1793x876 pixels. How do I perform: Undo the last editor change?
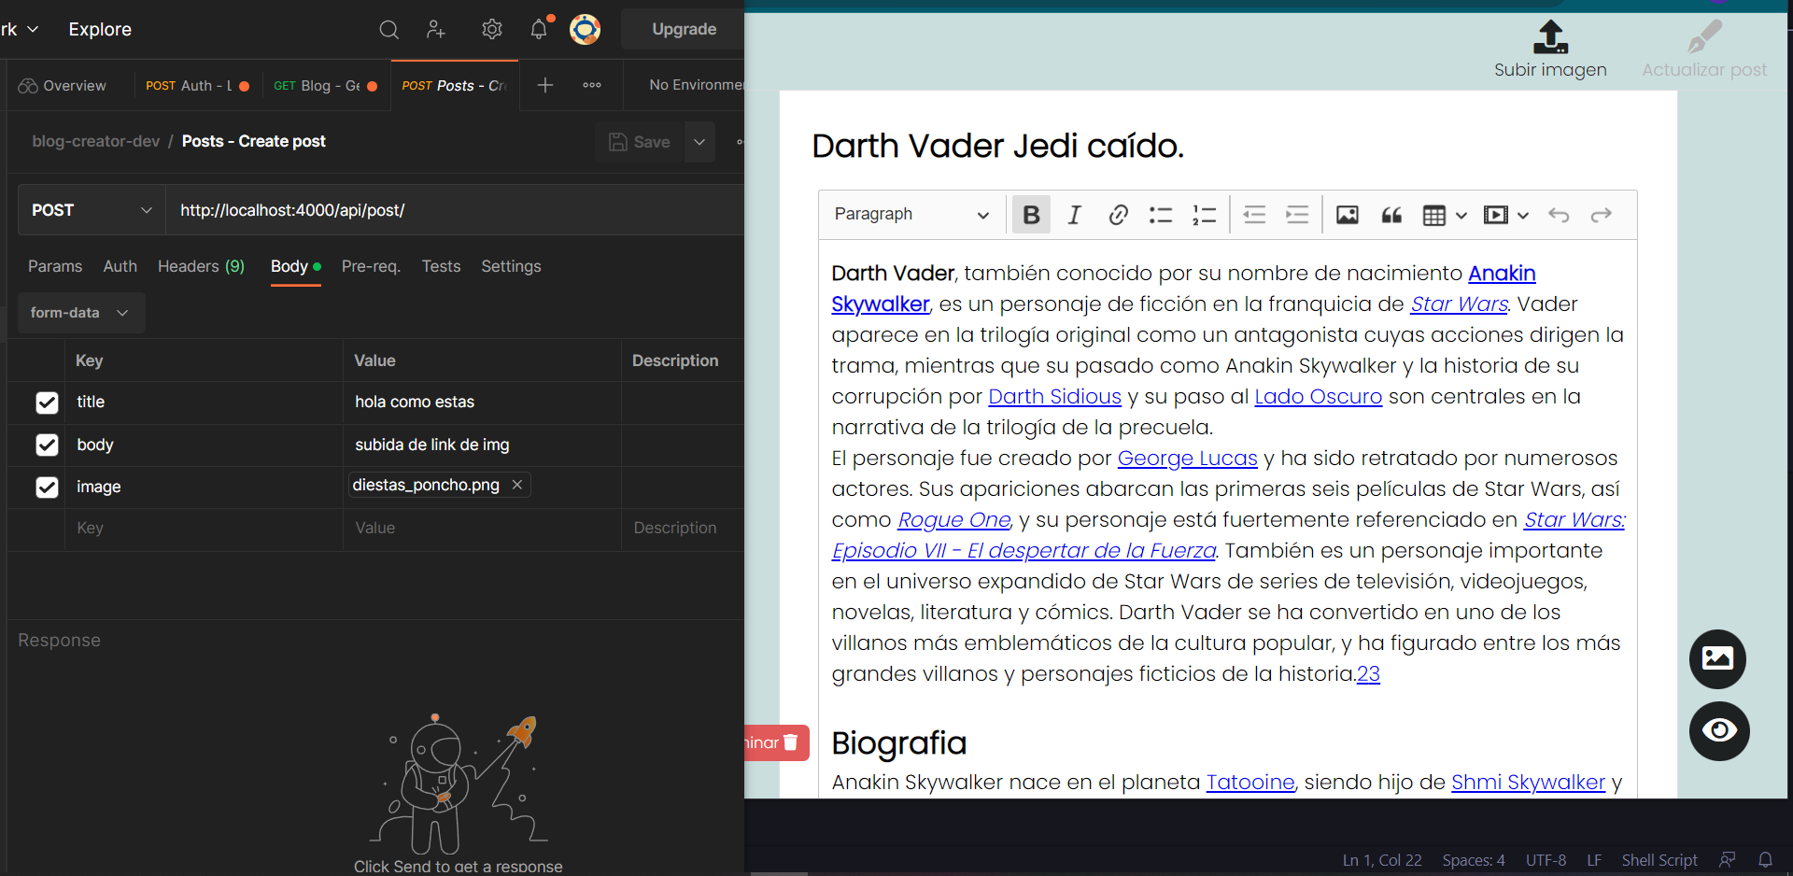point(1559,215)
